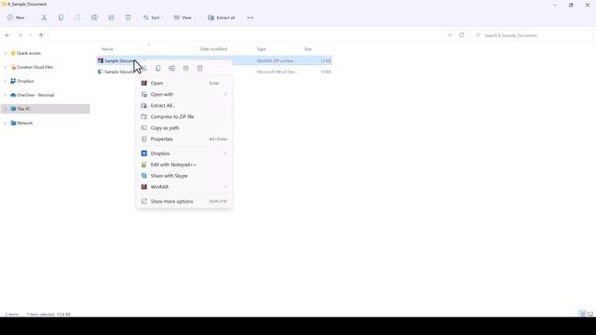Click the Share icon in the top toolbar

(x=111, y=18)
